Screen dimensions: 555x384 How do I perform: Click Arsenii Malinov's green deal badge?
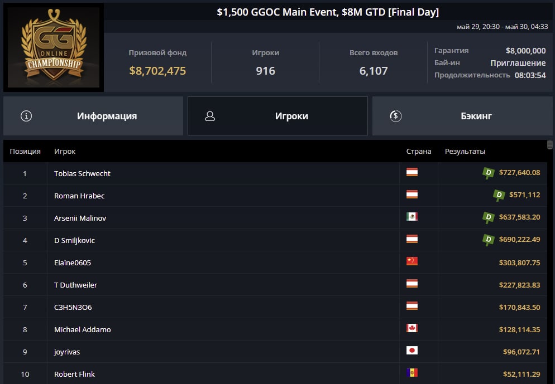click(489, 217)
